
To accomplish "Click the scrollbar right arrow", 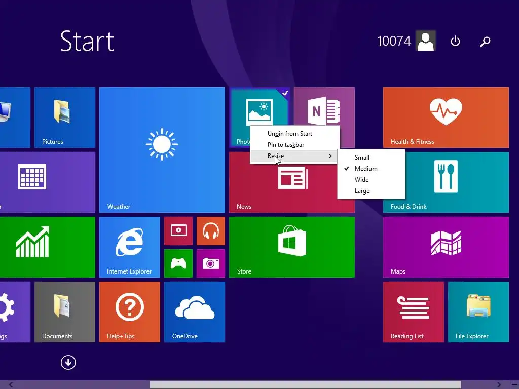I will click(x=499, y=385).
